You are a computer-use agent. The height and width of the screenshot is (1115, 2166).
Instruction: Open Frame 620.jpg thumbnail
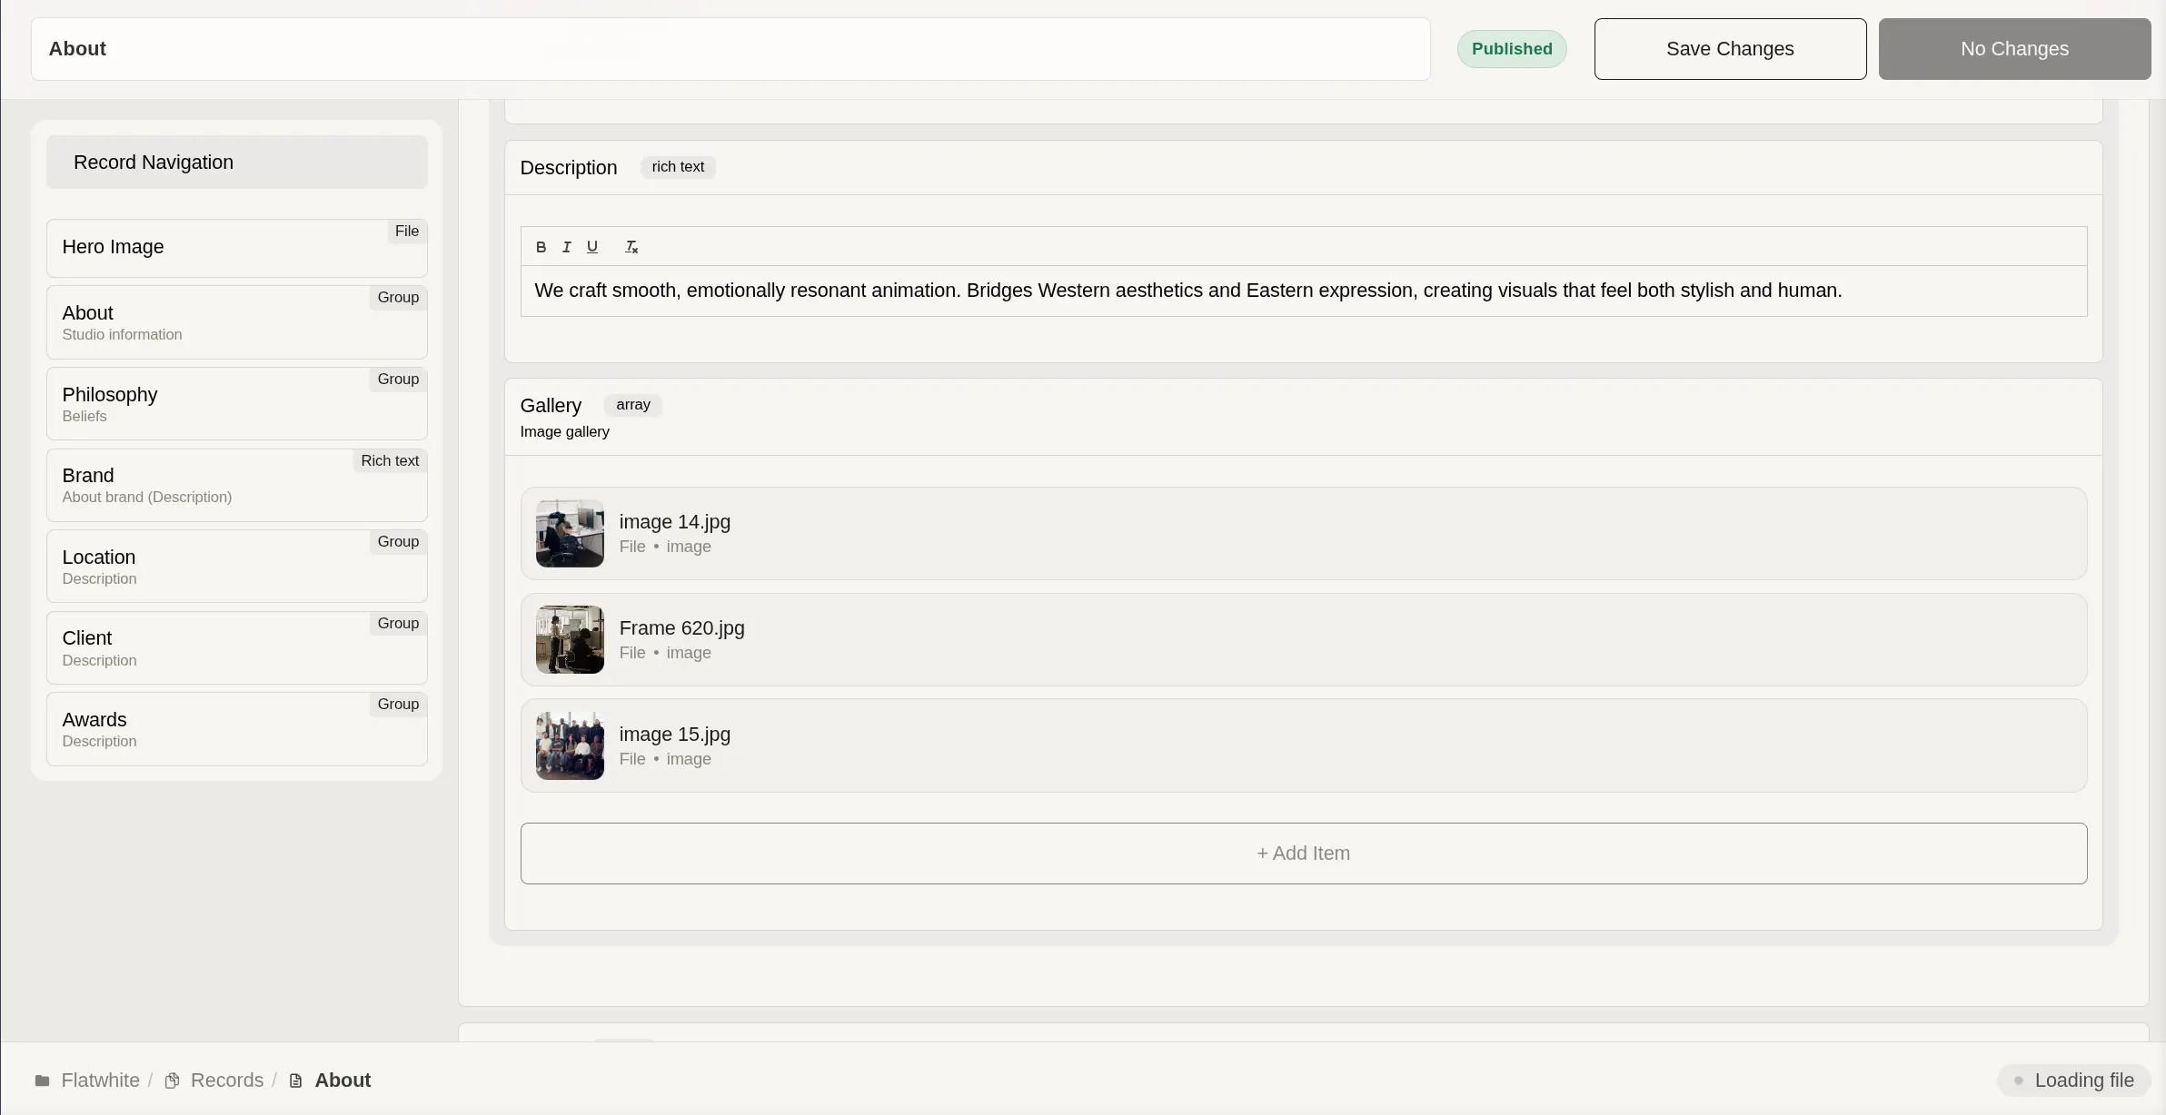[570, 640]
